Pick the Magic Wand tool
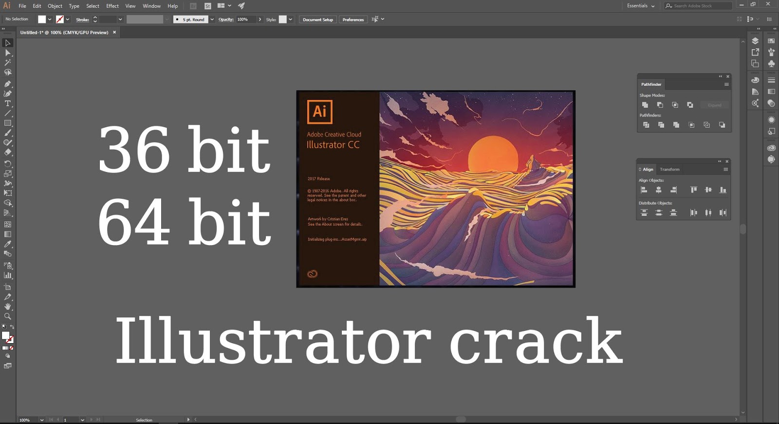The image size is (779, 424). [8, 62]
